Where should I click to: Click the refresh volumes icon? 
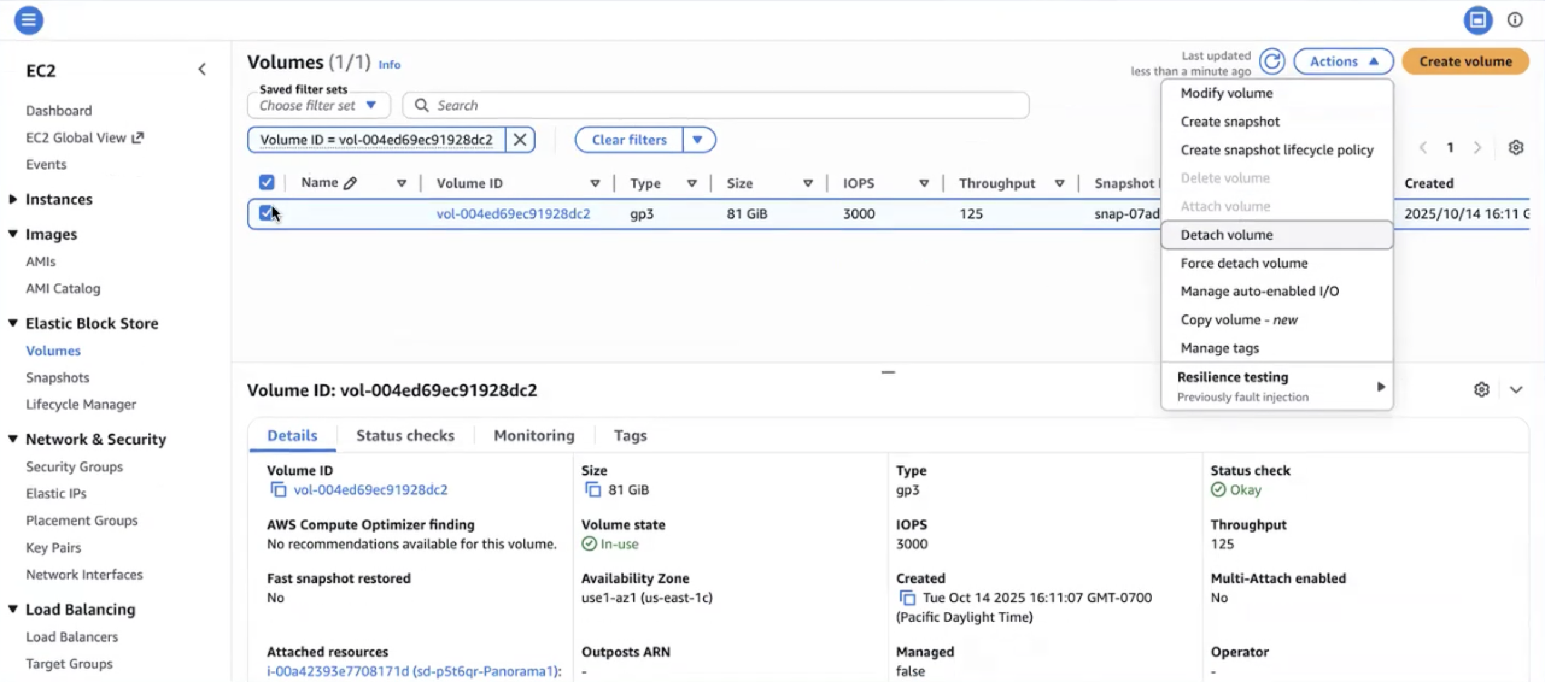tap(1272, 61)
